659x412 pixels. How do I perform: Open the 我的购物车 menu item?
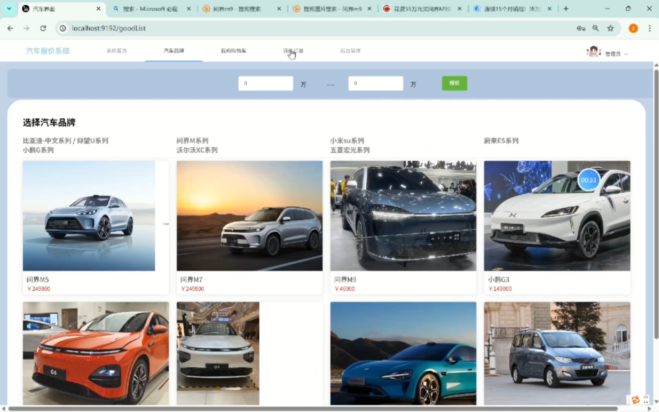pyautogui.click(x=233, y=50)
